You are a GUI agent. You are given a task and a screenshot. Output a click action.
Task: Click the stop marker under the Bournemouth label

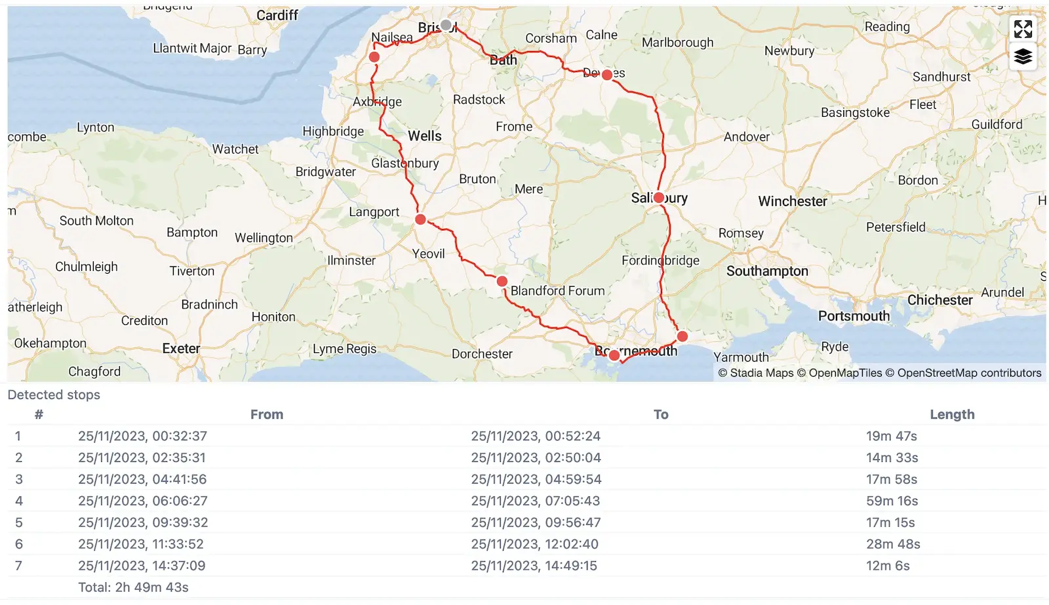[614, 356]
